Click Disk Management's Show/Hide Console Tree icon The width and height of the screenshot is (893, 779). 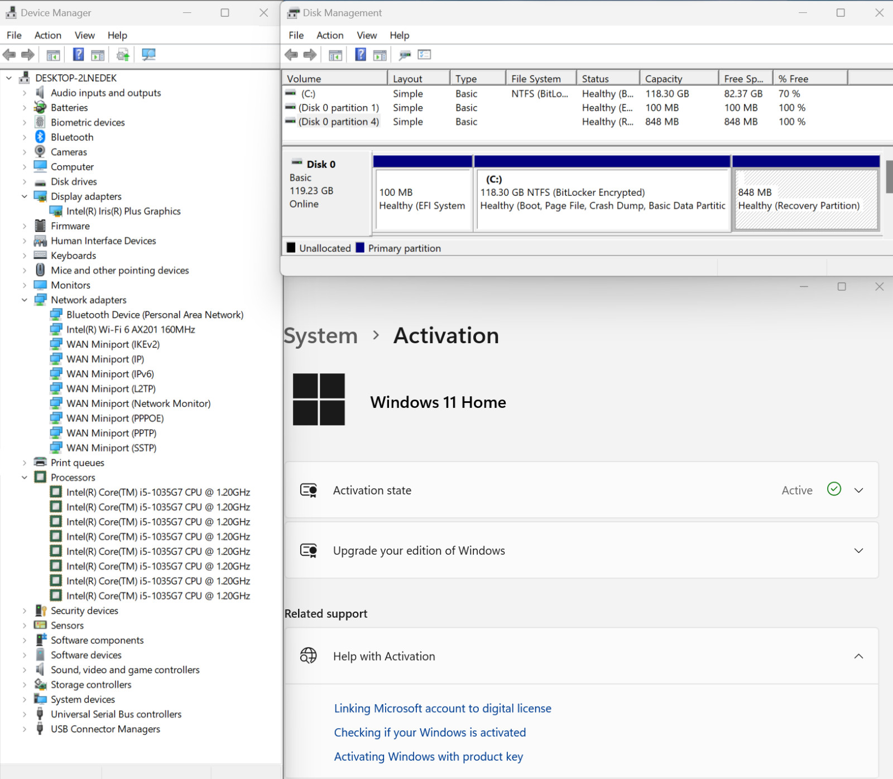(335, 55)
